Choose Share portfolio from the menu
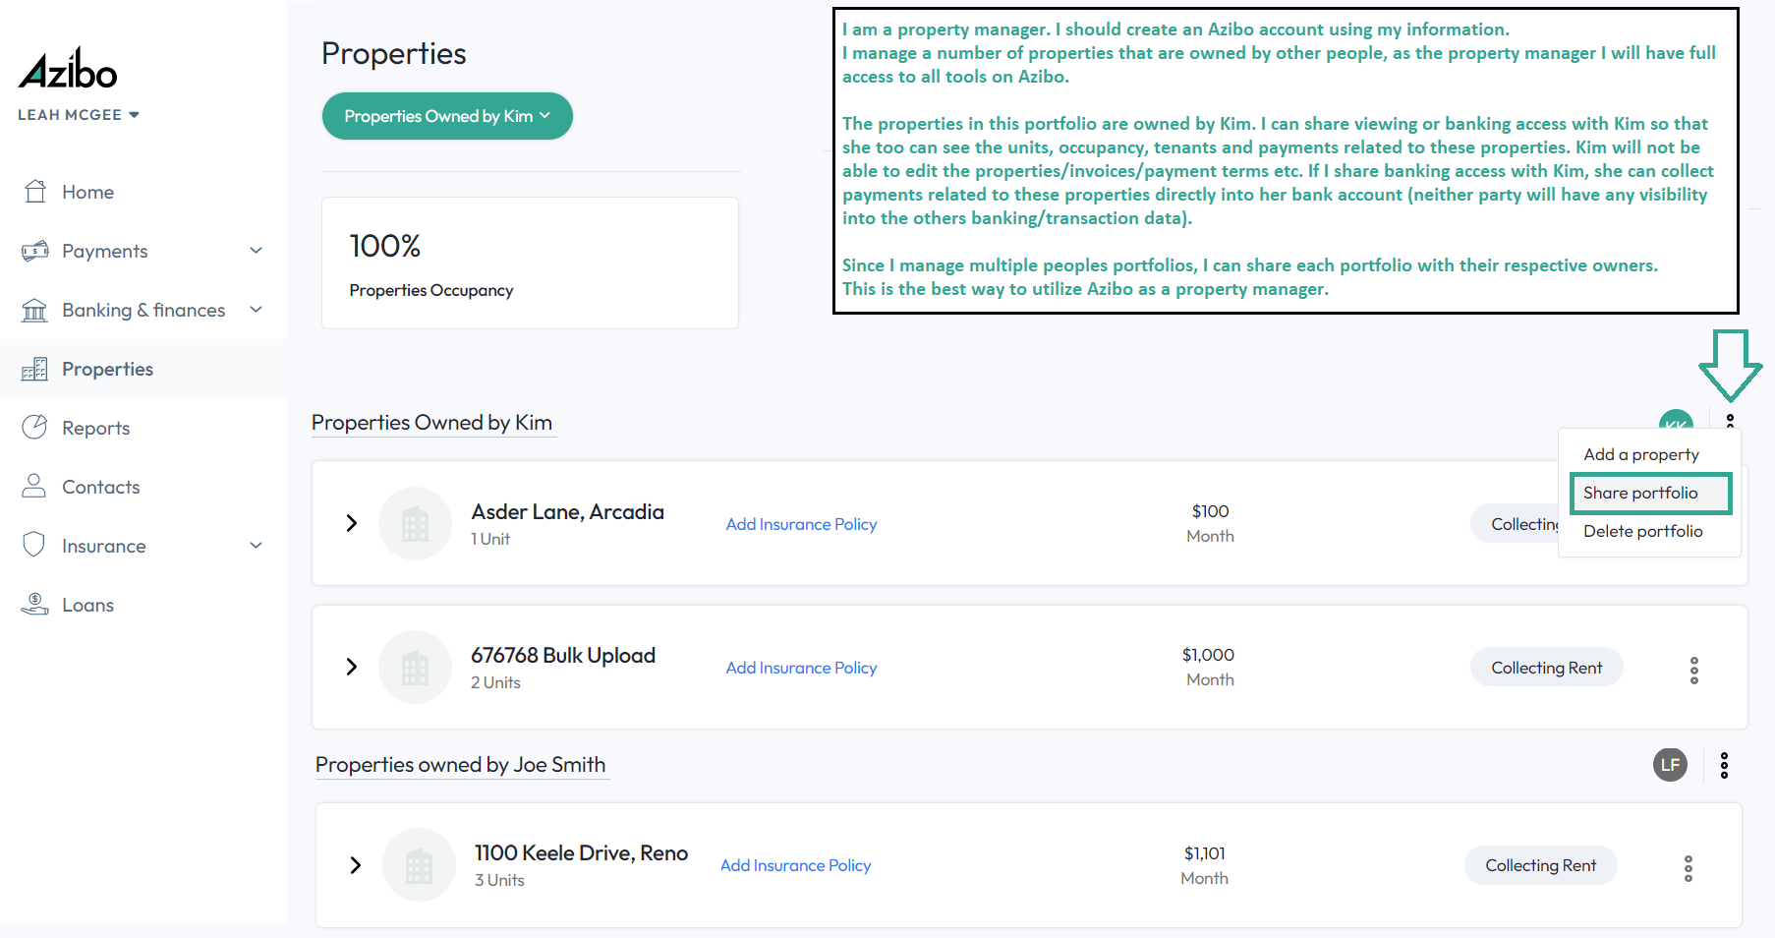Screen dimensions: 1775x938 pyautogui.click(x=1650, y=494)
